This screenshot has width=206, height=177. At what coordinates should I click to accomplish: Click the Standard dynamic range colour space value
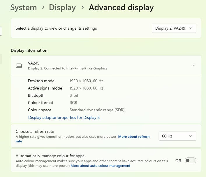pos(97,110)
